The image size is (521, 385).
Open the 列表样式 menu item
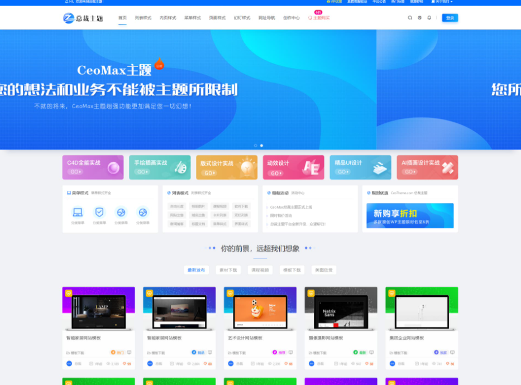pyautogui.click(x=143, y=18)
